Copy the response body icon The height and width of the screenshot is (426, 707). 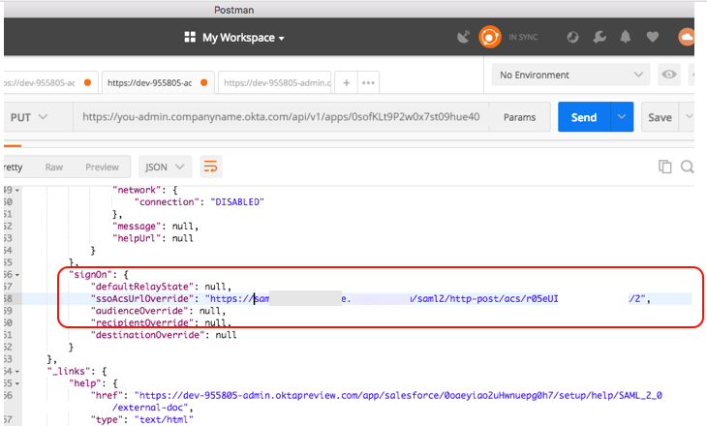pos(665,167)
